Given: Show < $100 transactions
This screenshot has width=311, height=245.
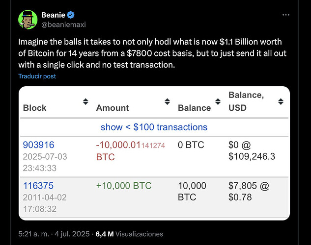Looking at the screenshot, I should click(x=154, y=127).
